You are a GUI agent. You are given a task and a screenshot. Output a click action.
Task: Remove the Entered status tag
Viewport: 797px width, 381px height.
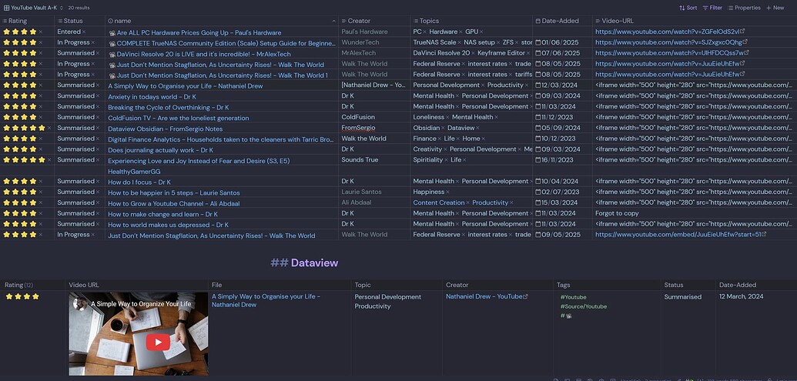[x=84, y=32]
